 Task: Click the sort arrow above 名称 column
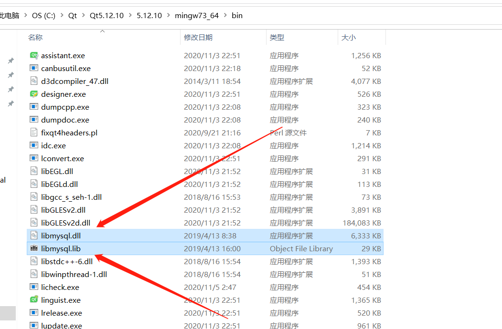pyautogui.click(x=102, y=31)
